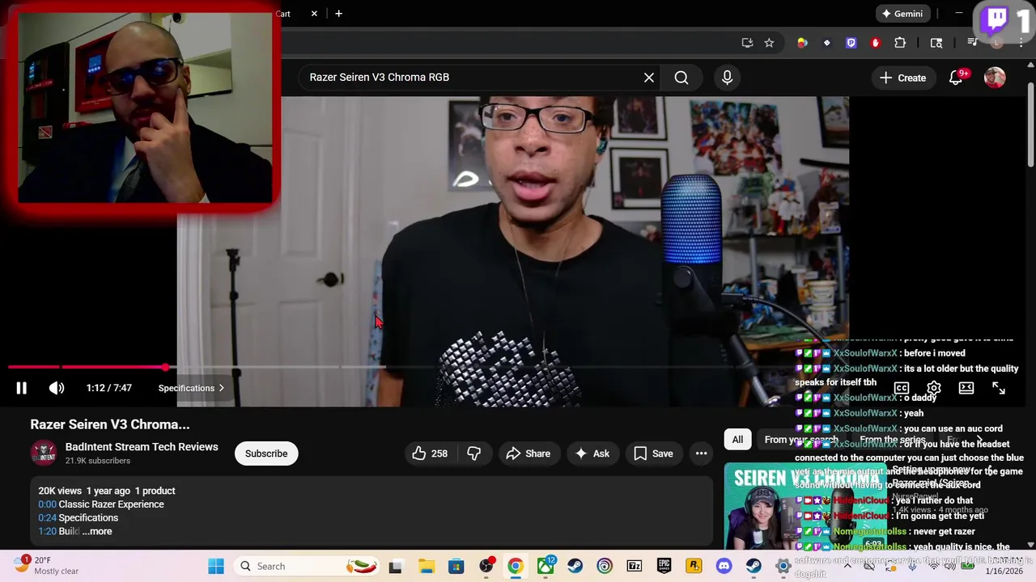
Task: Open the Xbox app on taskbar
Action: tap(546, 567)
